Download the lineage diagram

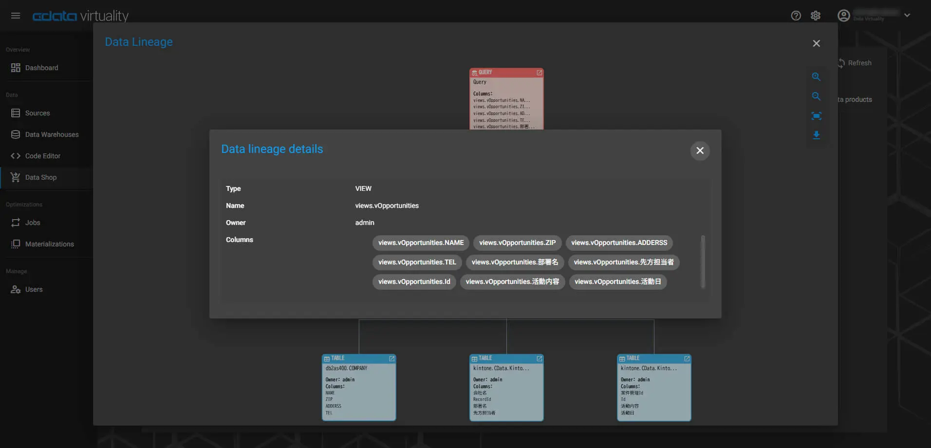click(816, 135)
